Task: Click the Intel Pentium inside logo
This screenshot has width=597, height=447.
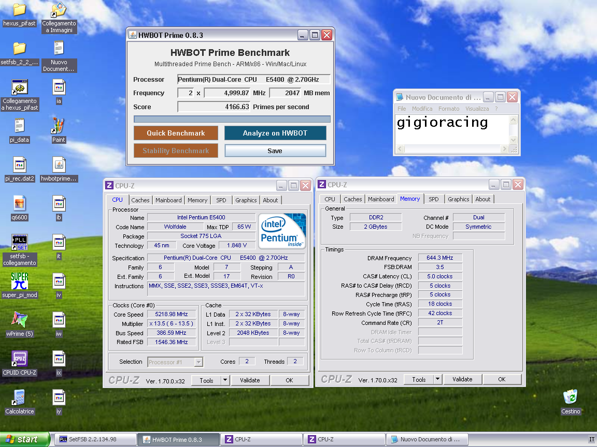Action: click(282, 231)
